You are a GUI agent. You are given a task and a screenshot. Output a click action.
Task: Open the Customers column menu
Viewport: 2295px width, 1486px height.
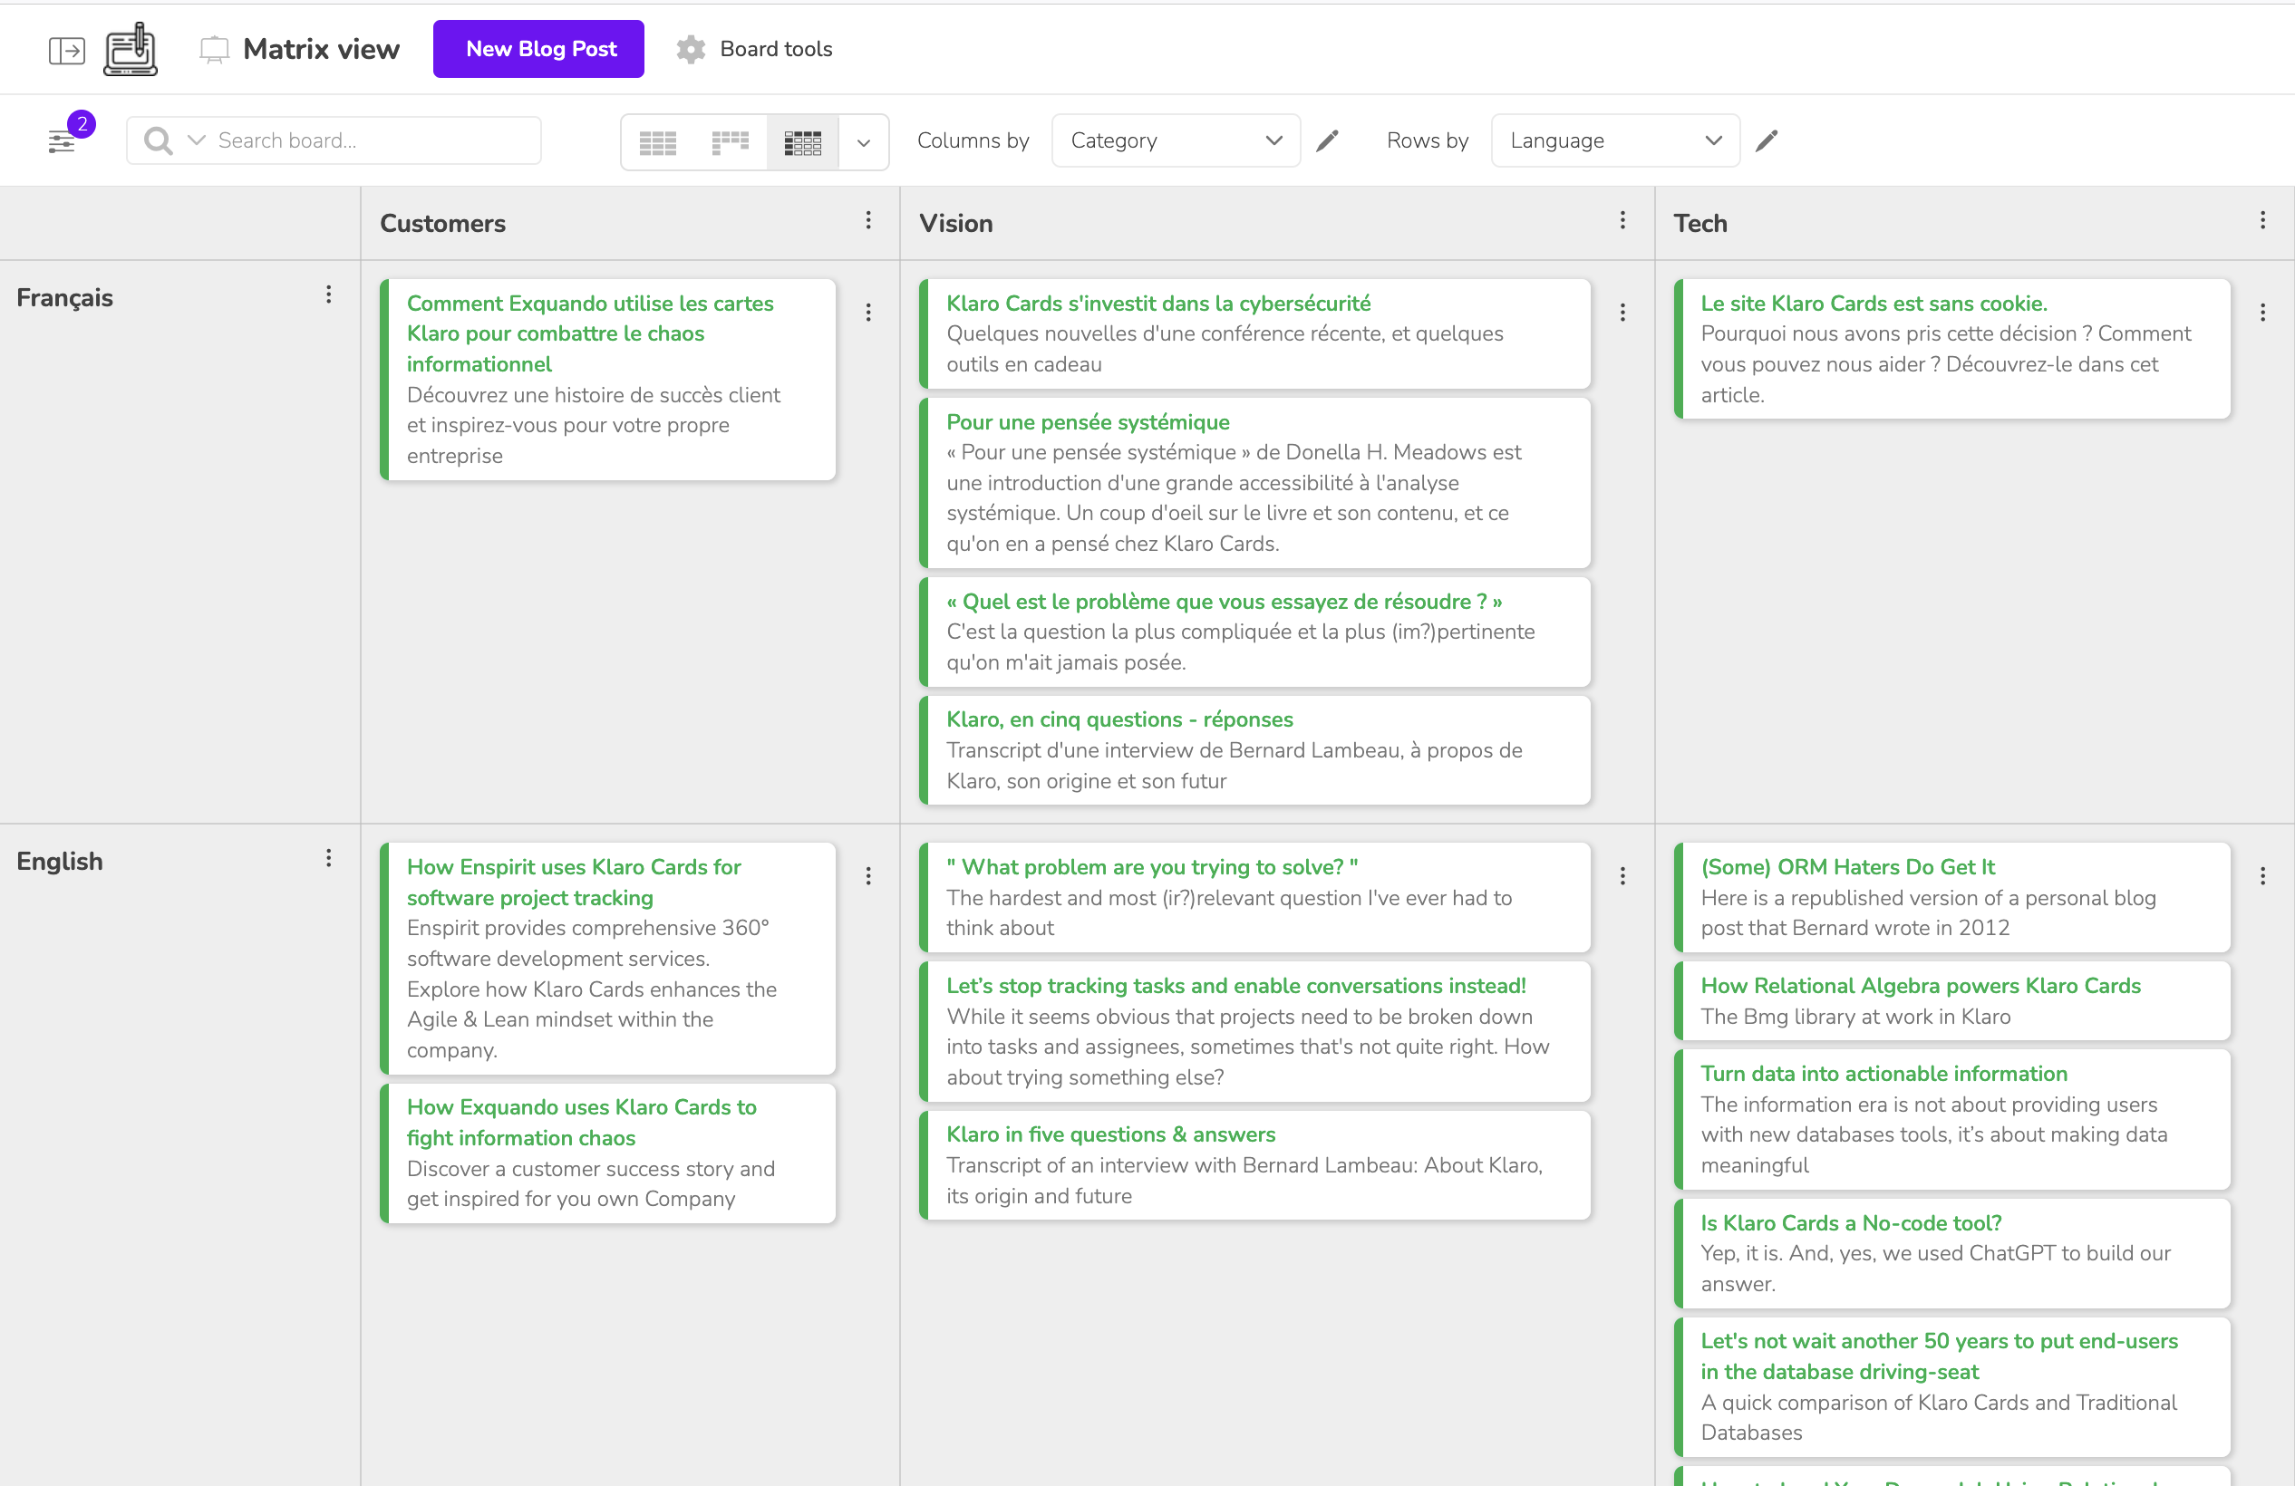pyautogui.click(x=867, y=221)
